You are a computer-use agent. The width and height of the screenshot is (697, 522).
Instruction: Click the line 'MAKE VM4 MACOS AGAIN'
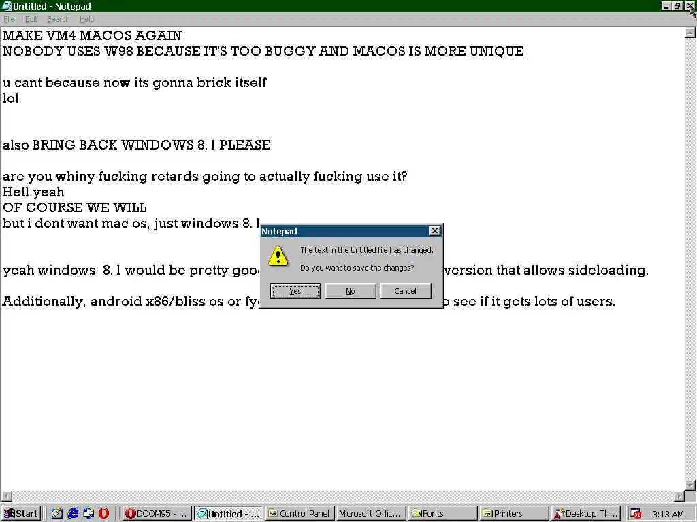click(x=92, y=35)
